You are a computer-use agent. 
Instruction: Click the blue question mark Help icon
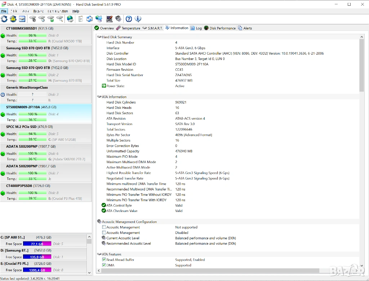[129, 19]
